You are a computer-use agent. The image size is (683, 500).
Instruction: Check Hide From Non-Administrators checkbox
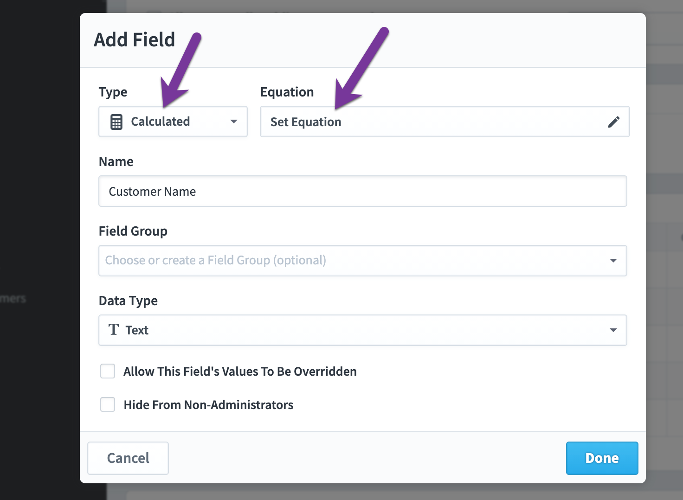[108, 404]
